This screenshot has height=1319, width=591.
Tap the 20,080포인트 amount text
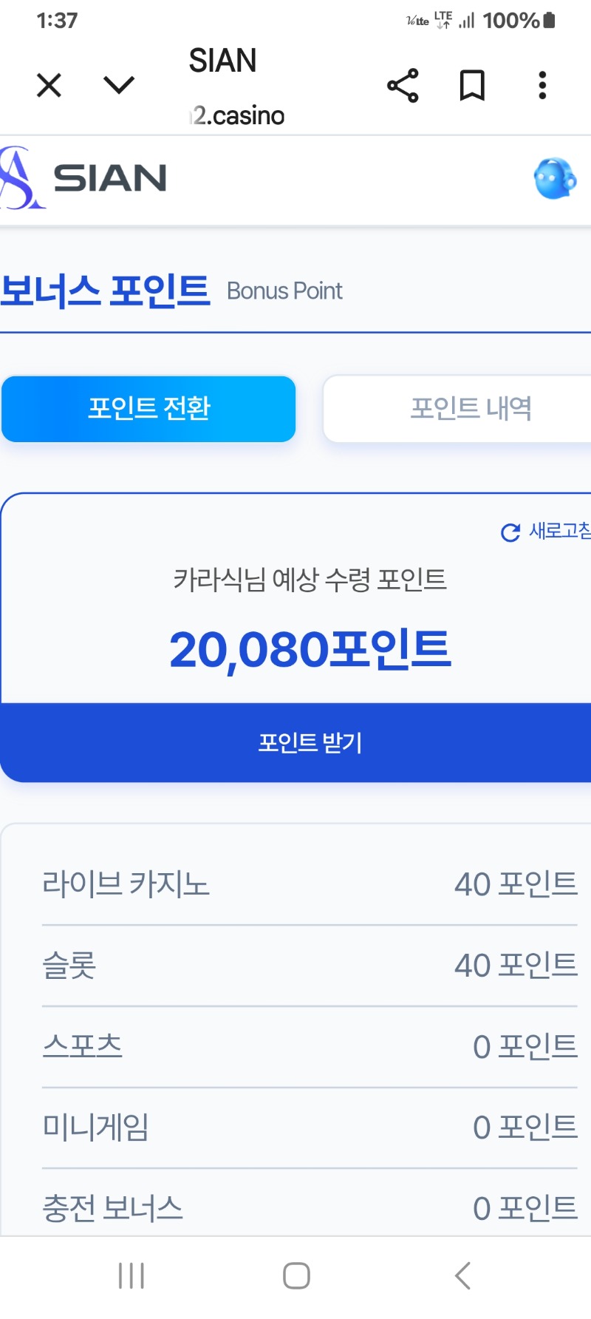click(310, 650)
